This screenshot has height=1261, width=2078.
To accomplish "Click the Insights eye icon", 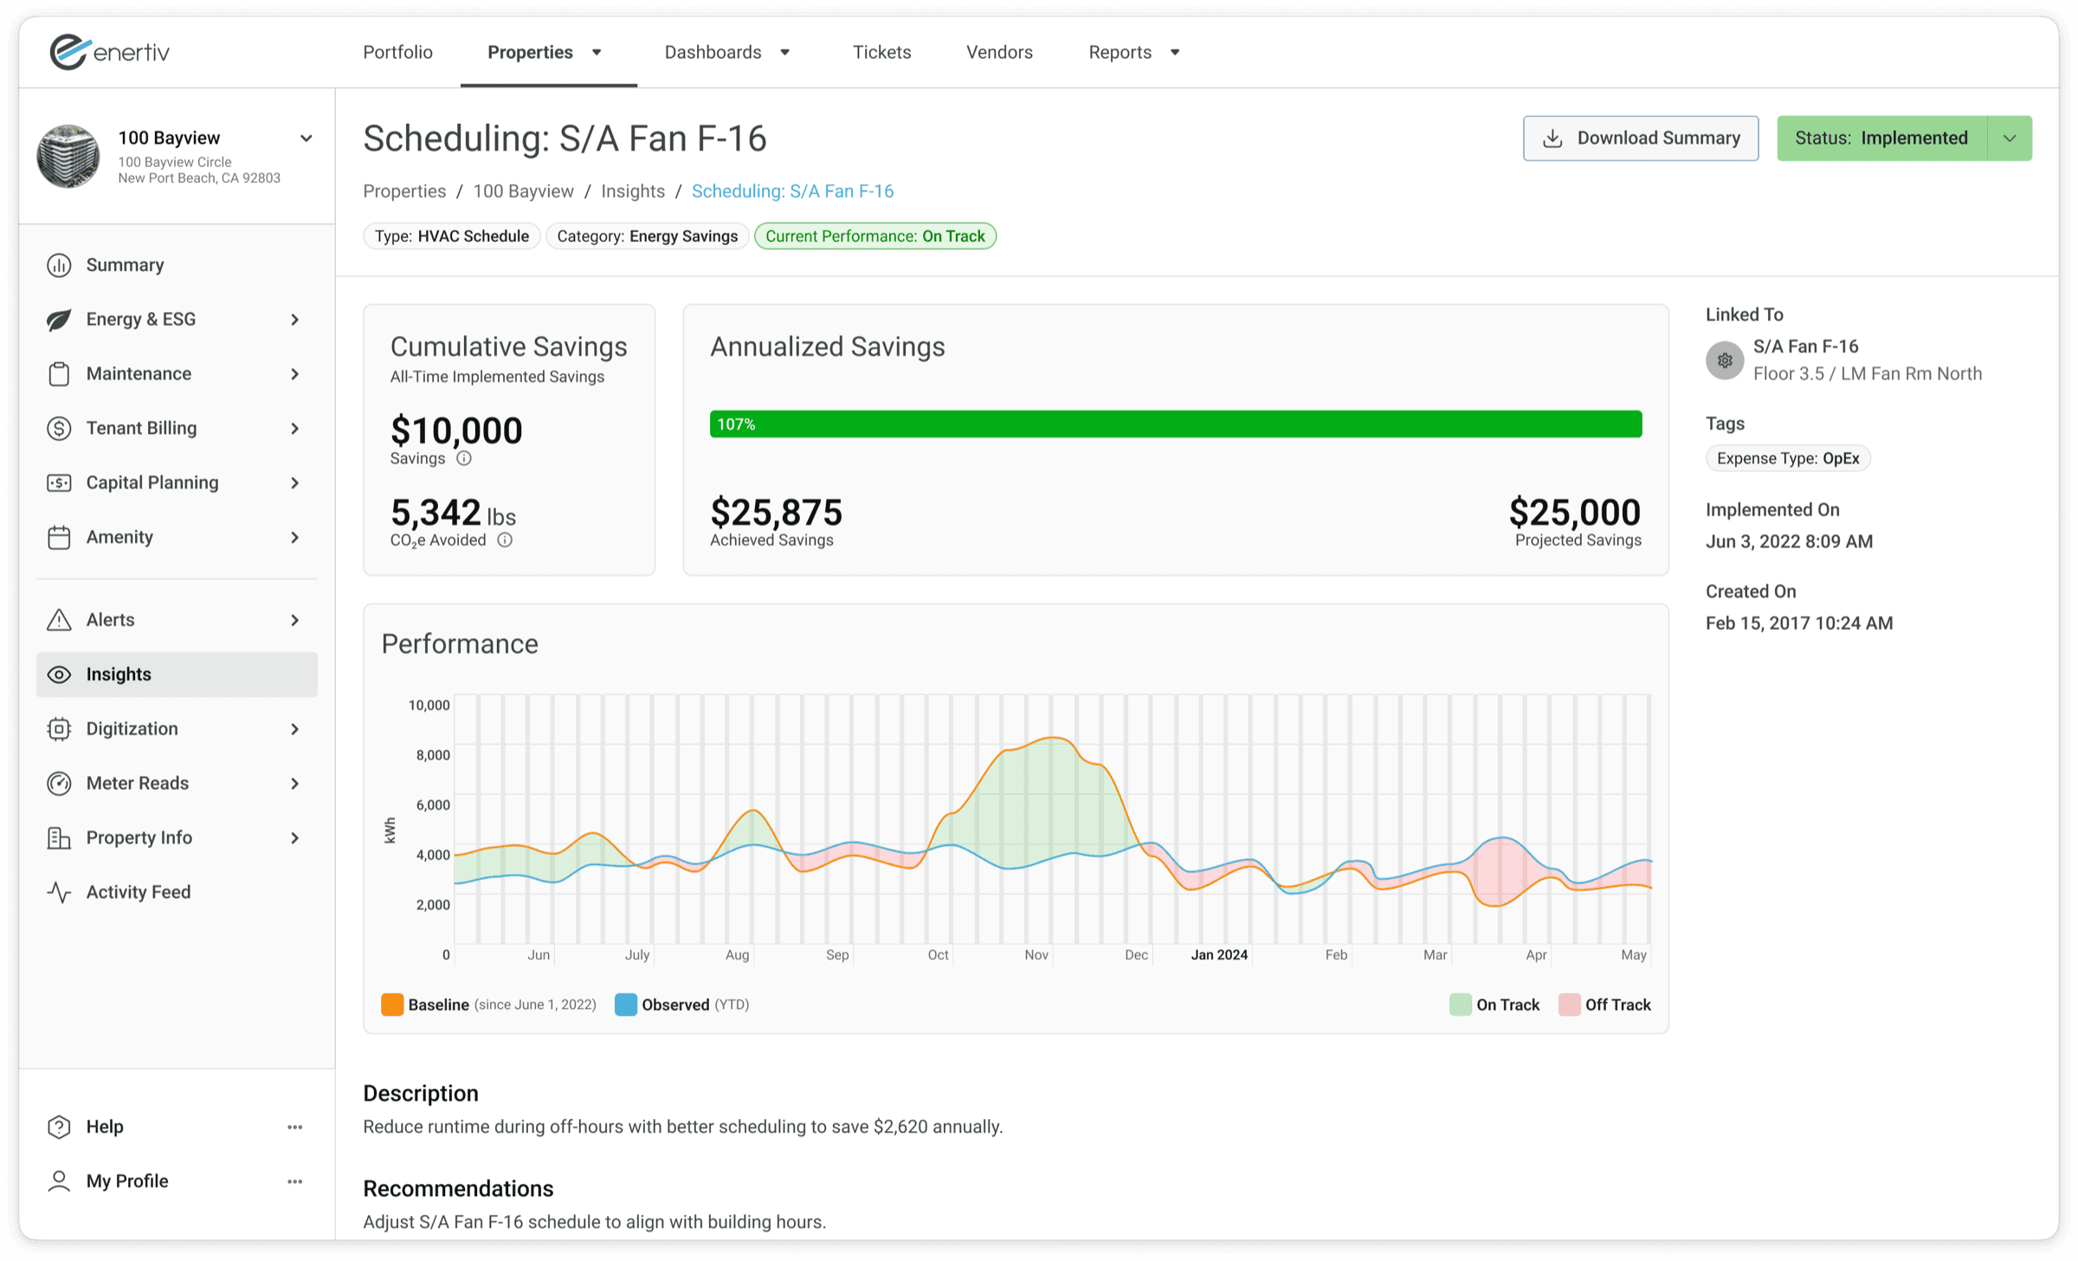I will pyautogui.click(x=59, y=675).
